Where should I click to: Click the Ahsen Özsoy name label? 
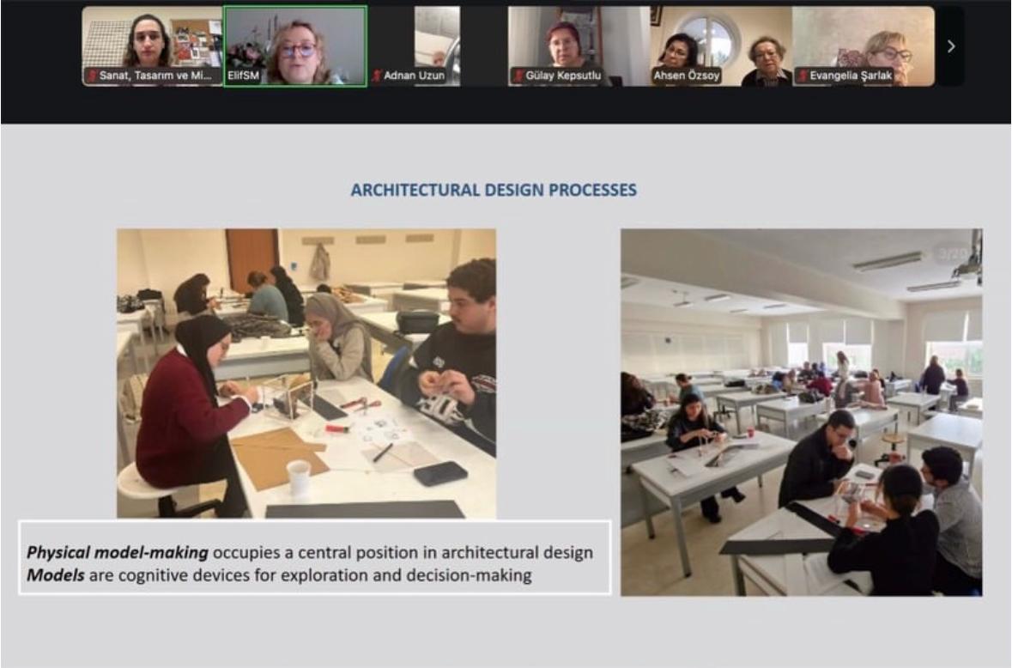(x=686, y=76)
